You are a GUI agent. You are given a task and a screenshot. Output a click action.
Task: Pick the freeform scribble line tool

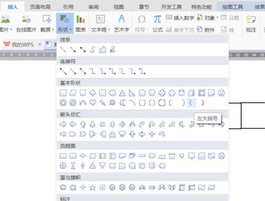coord(112,50)
